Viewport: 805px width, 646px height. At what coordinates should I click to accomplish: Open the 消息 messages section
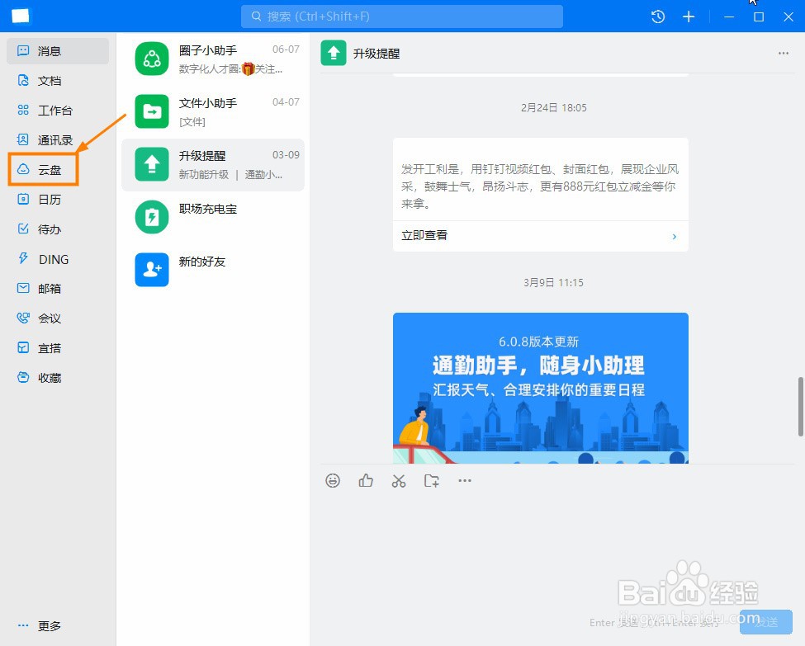click(x=58, y=51)
